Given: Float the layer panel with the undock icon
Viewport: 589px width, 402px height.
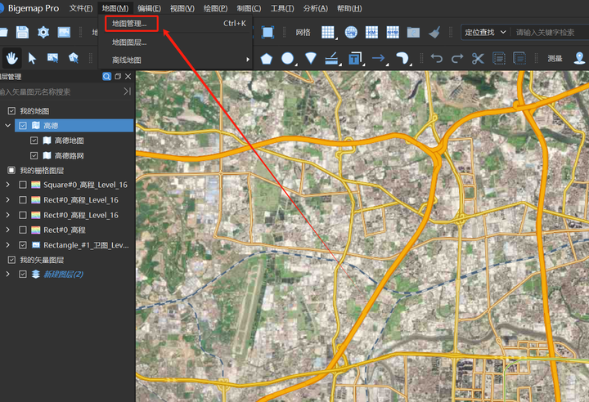Looking at the screenshot, I should pos(118,77).
